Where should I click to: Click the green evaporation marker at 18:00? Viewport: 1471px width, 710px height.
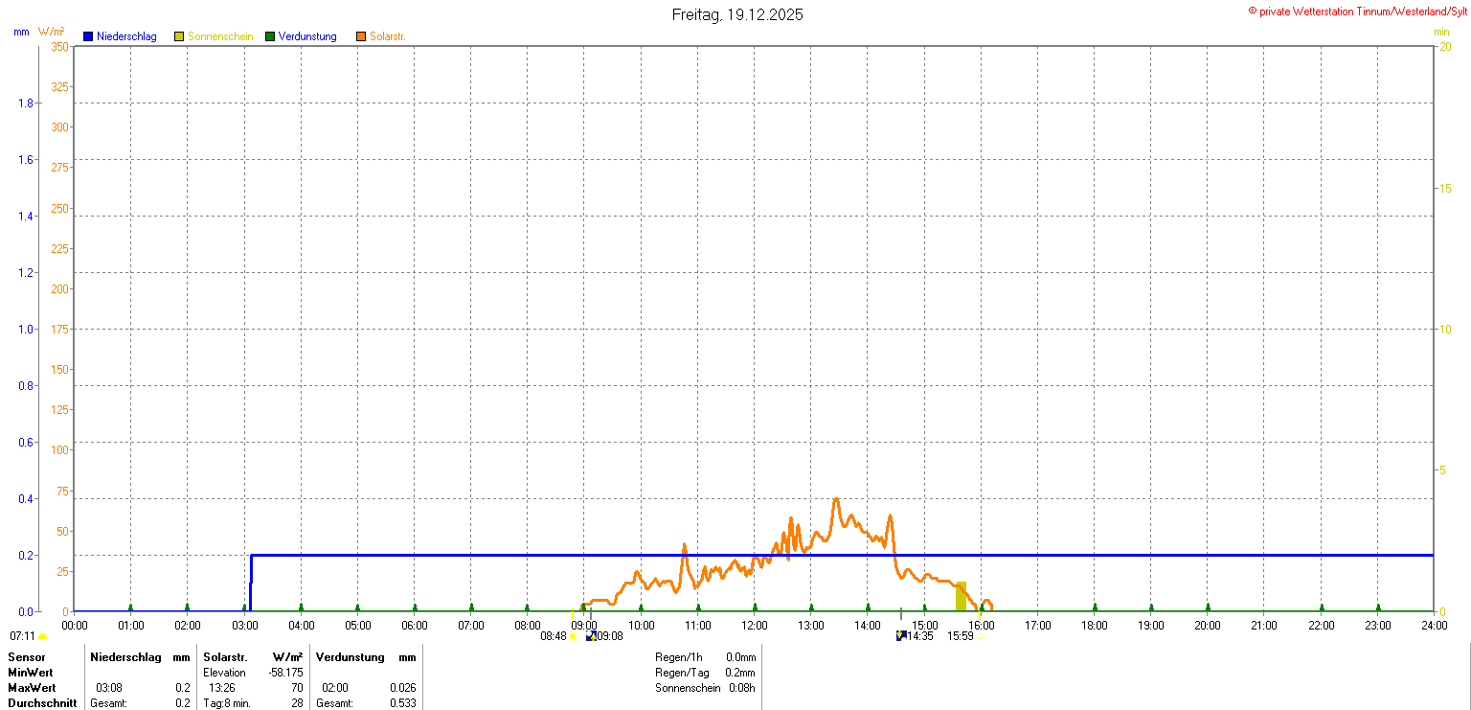(1095, 607)
